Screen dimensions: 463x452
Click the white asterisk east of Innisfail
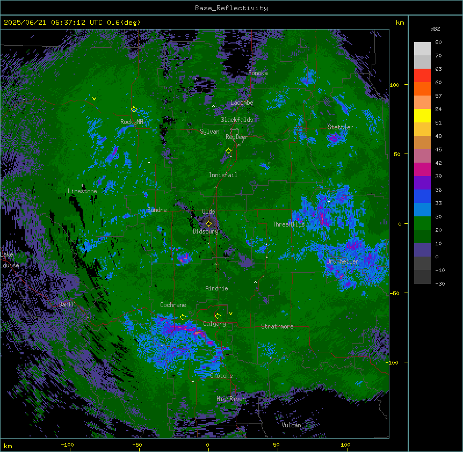[270, 163]
